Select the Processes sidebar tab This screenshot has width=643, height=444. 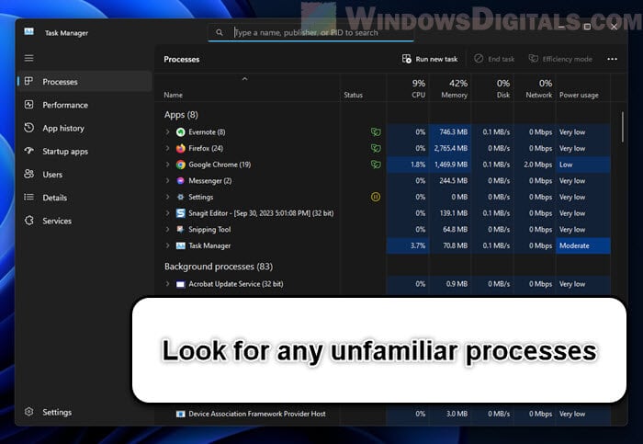tap(85, 82)
